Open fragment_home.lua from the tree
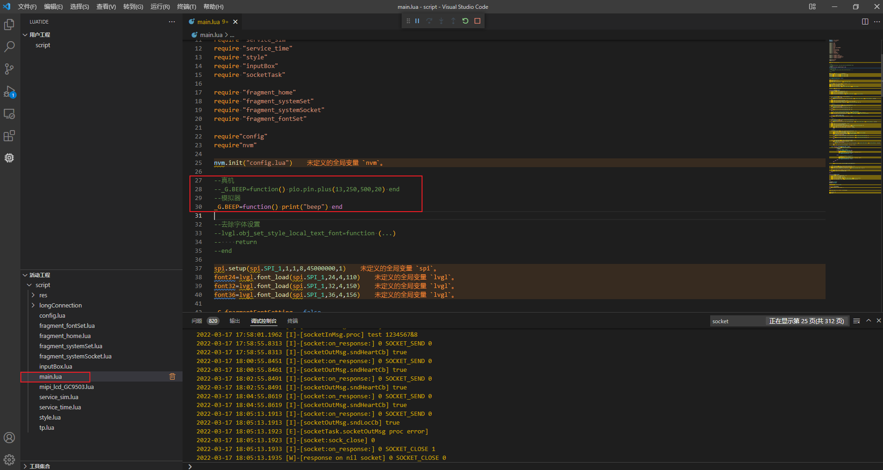883x470 pixels. [65, 336]
